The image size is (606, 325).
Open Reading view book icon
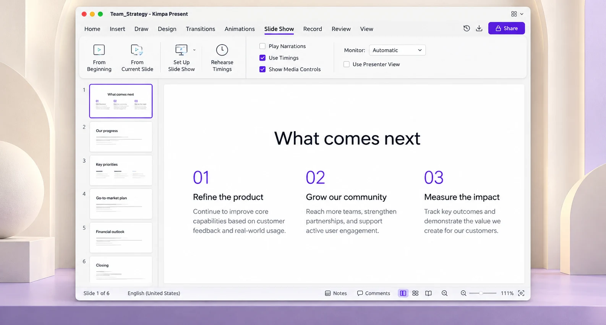coord(428,293)
